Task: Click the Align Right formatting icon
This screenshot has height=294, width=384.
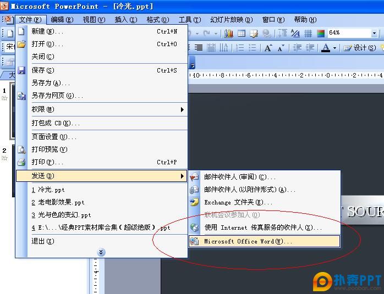Action: click(199, 47)
